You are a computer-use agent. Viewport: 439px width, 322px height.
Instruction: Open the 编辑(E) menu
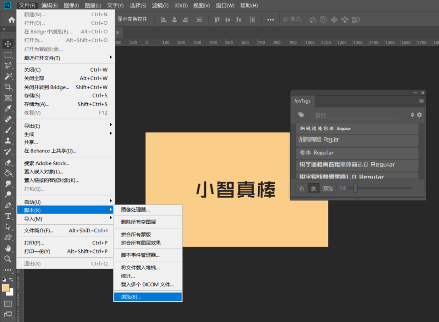(49, 5)
